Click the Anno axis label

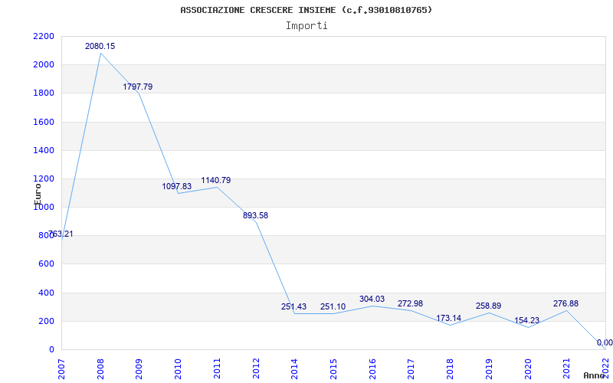click(594, 375)
